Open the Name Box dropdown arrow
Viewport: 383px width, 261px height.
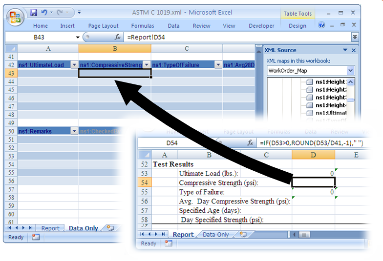(x=78, y=37)
